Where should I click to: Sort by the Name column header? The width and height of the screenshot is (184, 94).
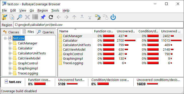coord(75,31)
